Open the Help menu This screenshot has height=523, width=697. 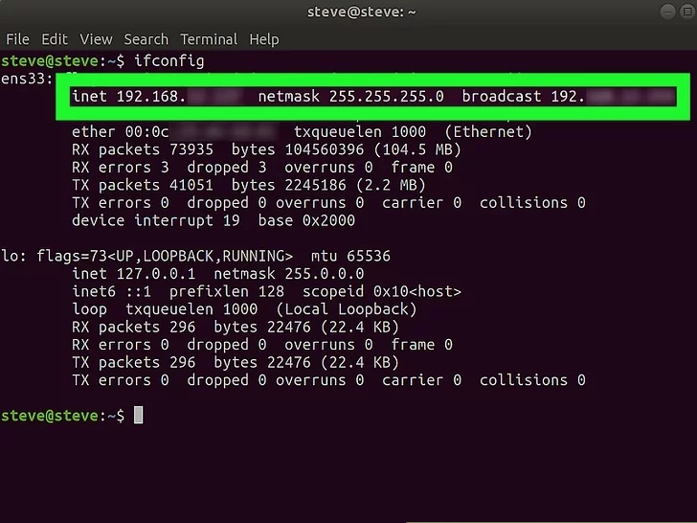264,39
